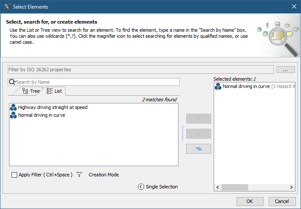The height and width of the screenshot is (209, 301).
Task: Toggle Creation Mode
Action: coord(104,175)
